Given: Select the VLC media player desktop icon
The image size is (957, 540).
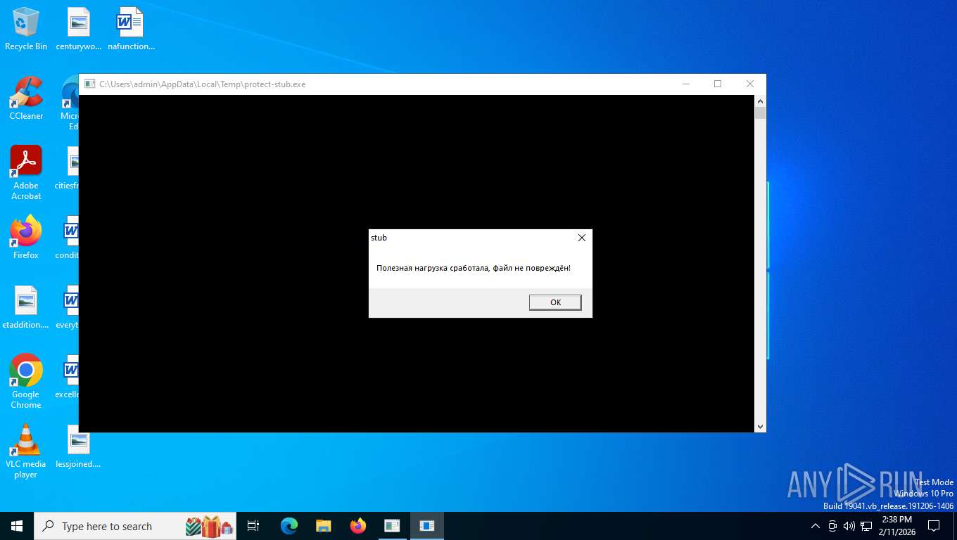Looking at the screenshot, I should coord(26,451).
